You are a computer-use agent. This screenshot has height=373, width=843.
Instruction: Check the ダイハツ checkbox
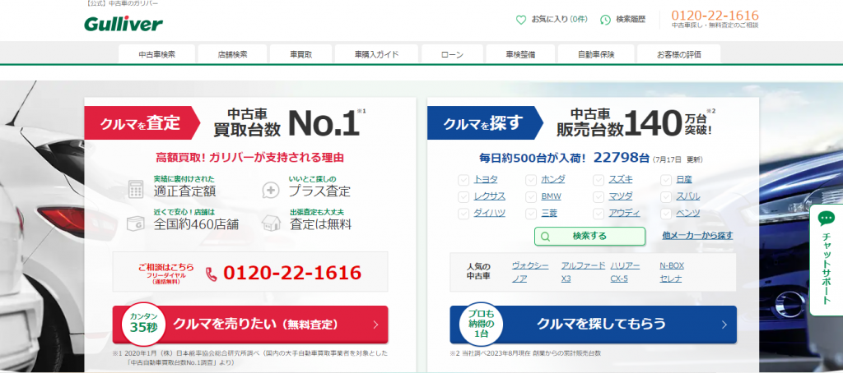[463, 214]
